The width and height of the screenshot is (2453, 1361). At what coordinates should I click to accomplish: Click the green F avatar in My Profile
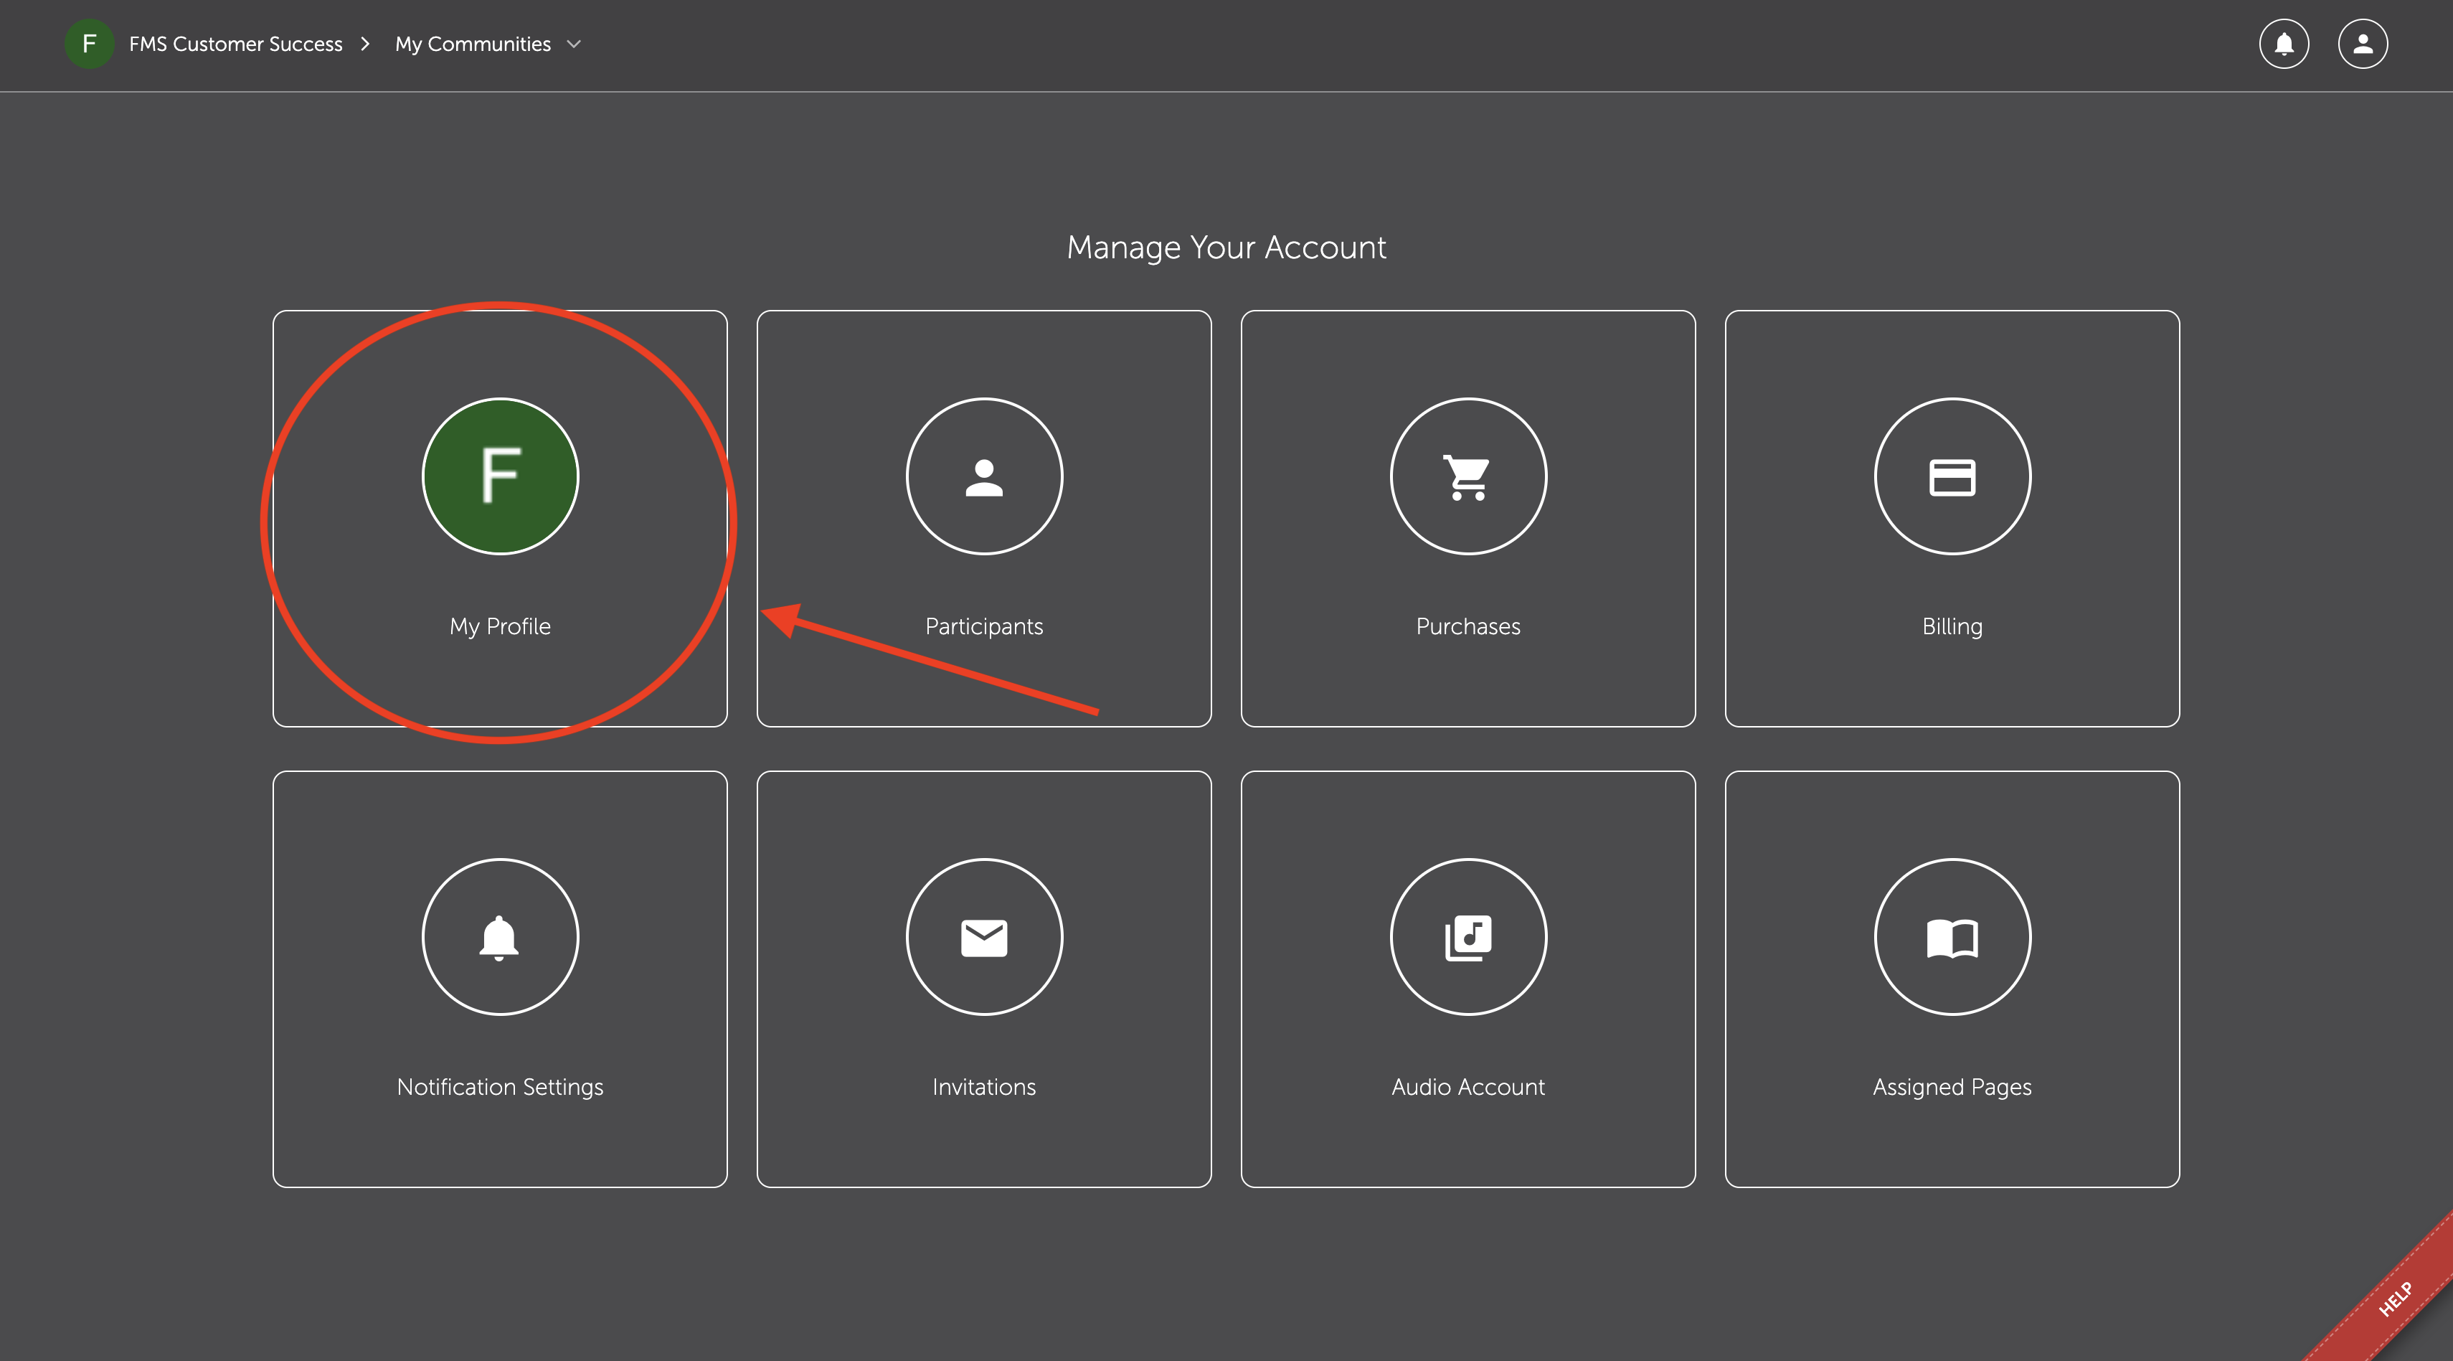click(500, 476)
